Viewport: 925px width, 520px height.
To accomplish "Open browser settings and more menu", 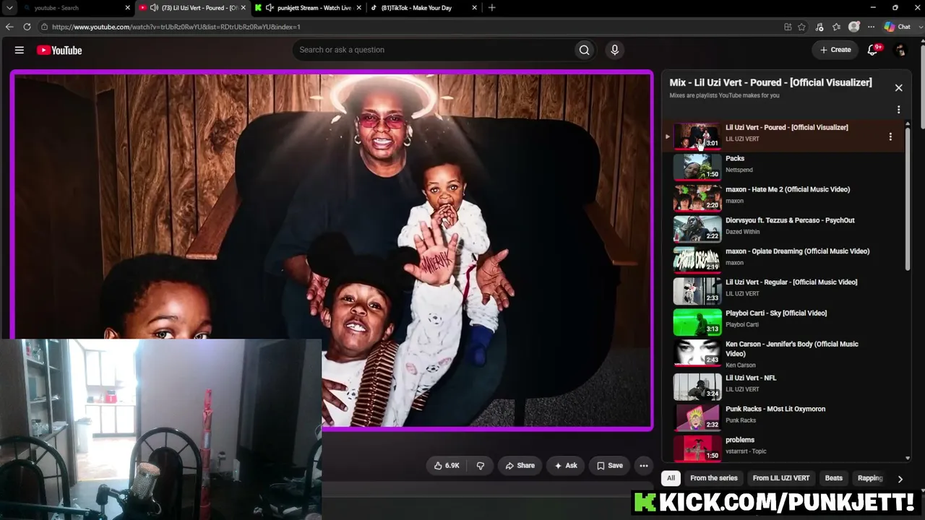I will pos(871,27).
